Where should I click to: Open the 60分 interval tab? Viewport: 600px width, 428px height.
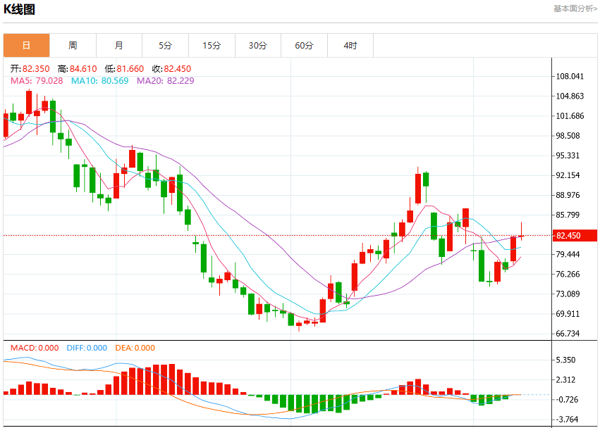click(x=304, y=46)
